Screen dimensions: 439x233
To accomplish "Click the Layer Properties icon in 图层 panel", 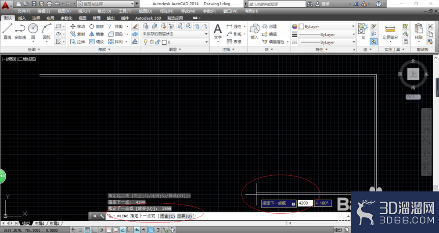I will [146, 26].
